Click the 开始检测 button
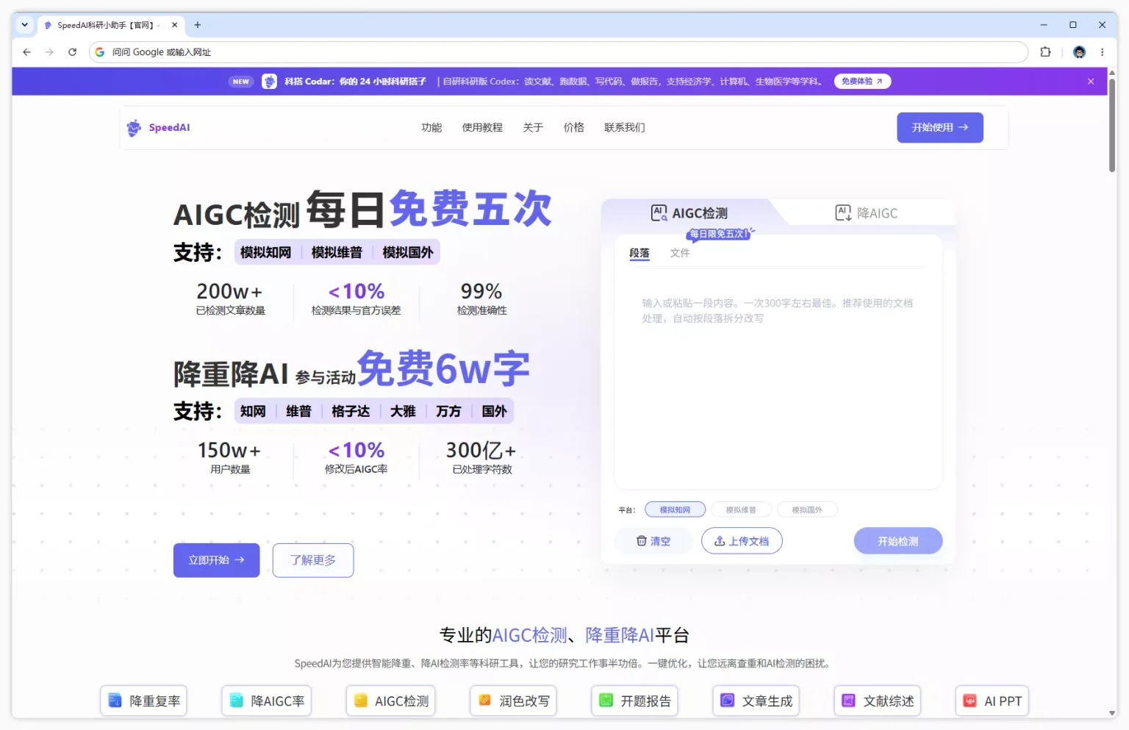Viewport: 1129px width, 730px height. coord(898,541)
